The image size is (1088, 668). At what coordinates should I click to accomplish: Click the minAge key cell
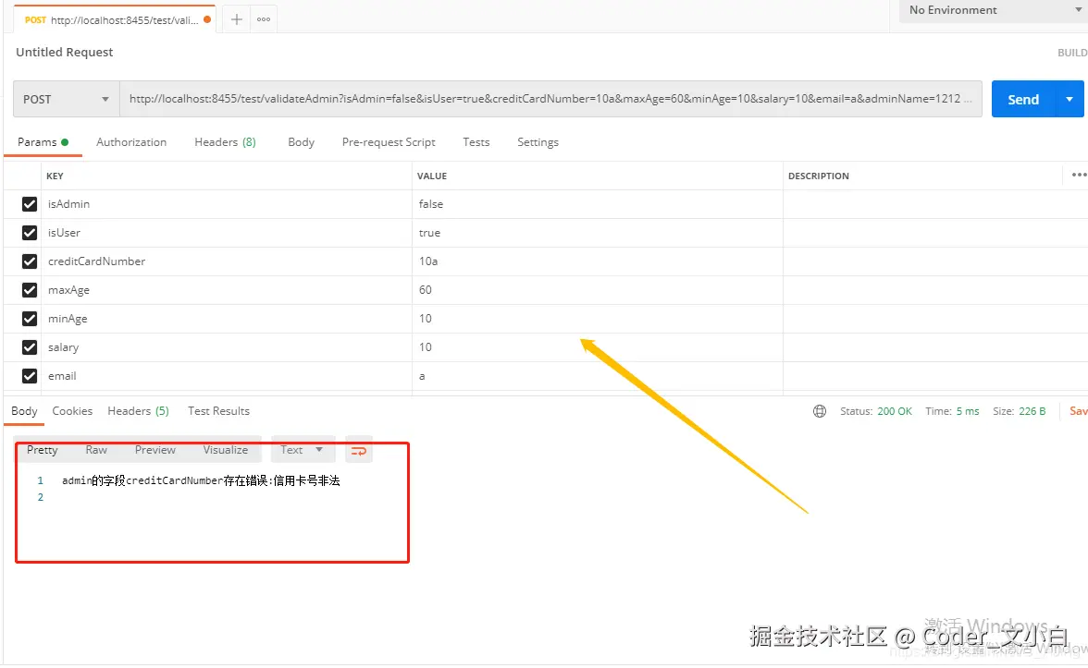(x=226, y=319)
